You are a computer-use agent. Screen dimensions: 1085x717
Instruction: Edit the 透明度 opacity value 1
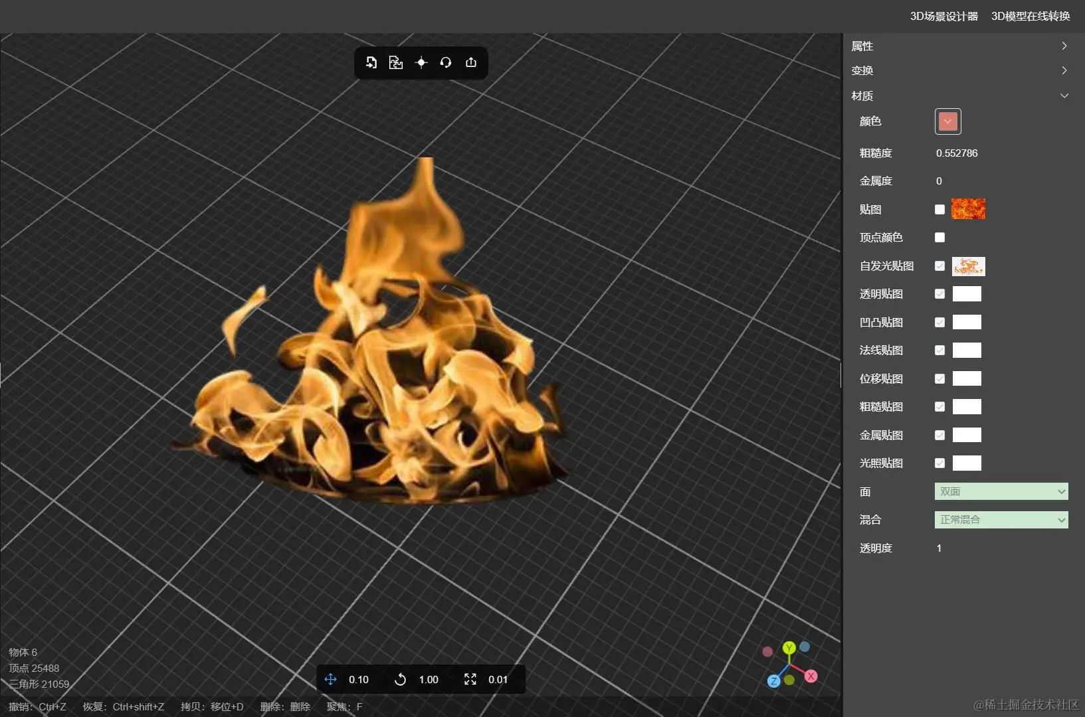tap(939, 548)
